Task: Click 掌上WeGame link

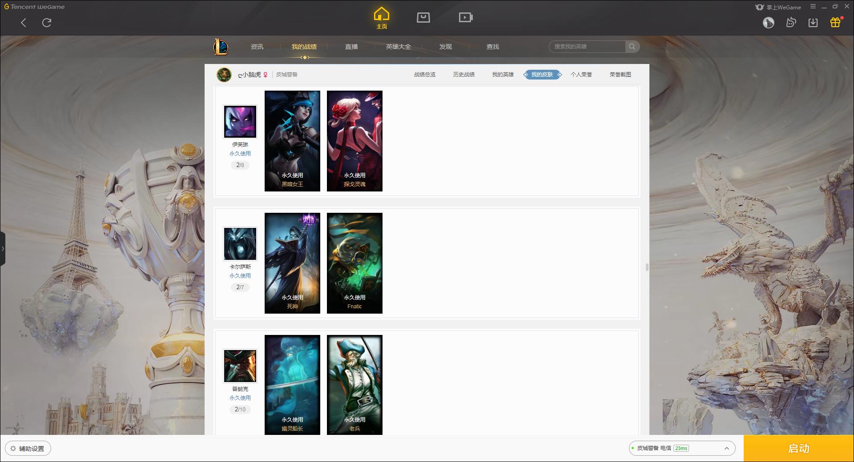Action: pos(778,7)
